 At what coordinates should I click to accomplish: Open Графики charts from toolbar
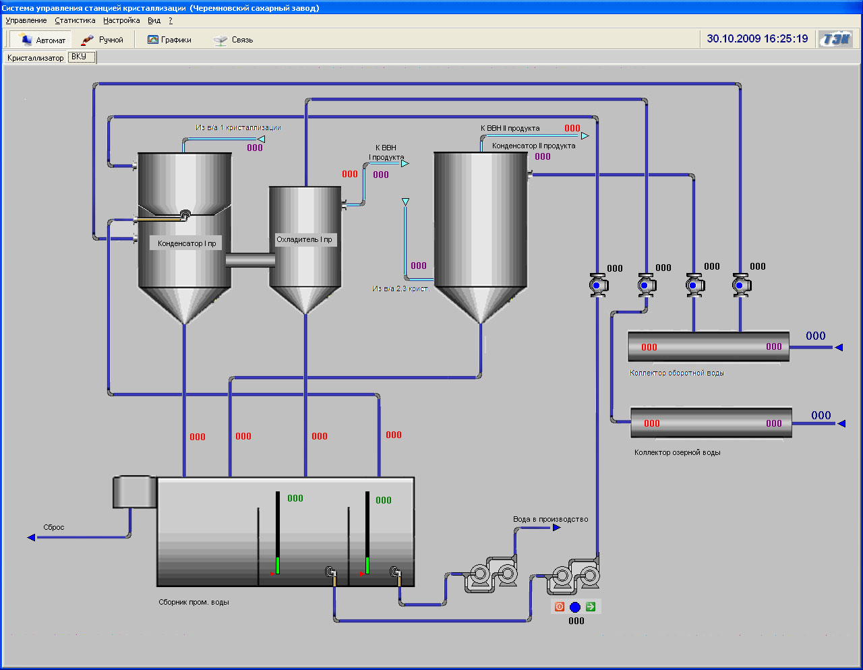(x=169, y=40)
